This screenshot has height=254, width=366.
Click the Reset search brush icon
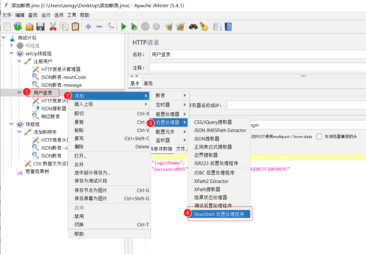[204, 27]
